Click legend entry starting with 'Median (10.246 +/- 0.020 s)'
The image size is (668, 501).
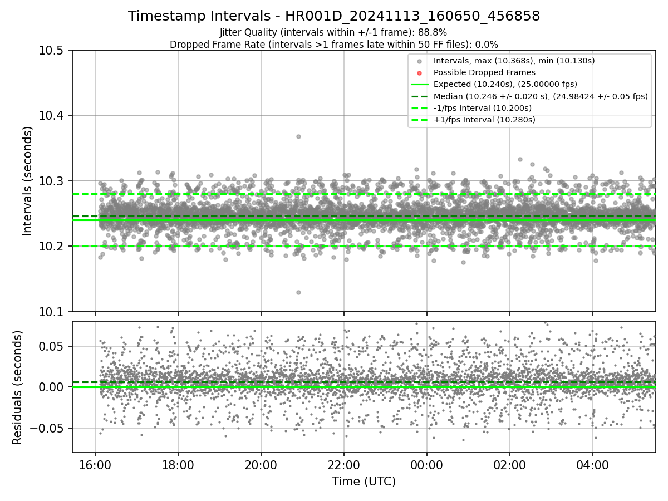coord(541,96)
